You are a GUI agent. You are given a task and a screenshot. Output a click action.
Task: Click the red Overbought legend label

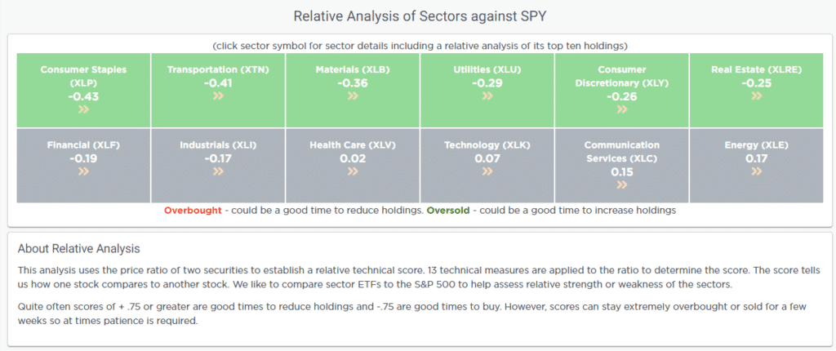(193, 210)
